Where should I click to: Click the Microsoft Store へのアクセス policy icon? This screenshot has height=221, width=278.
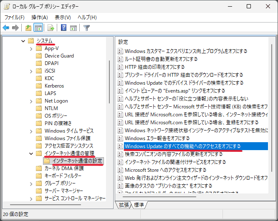[x=120, y=170]
